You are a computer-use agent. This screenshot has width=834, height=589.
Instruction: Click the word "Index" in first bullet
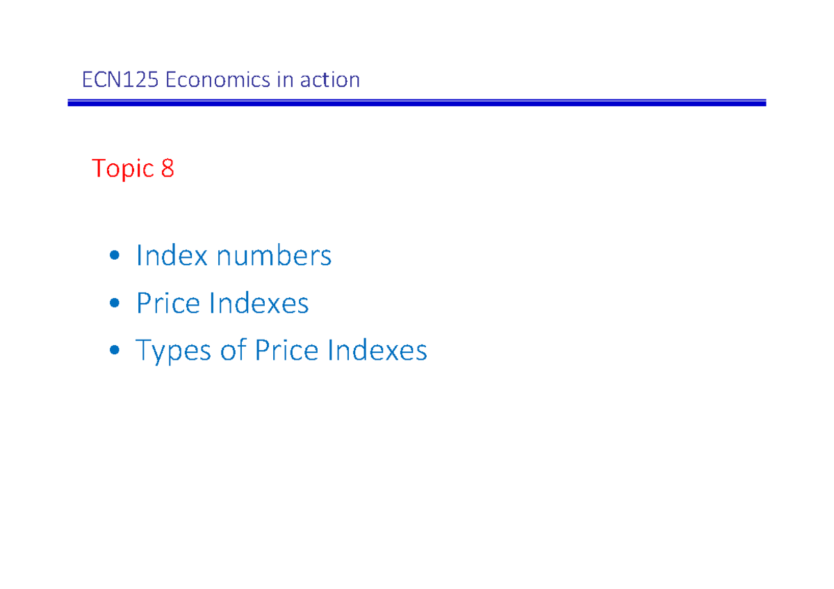tap(172, 256)
